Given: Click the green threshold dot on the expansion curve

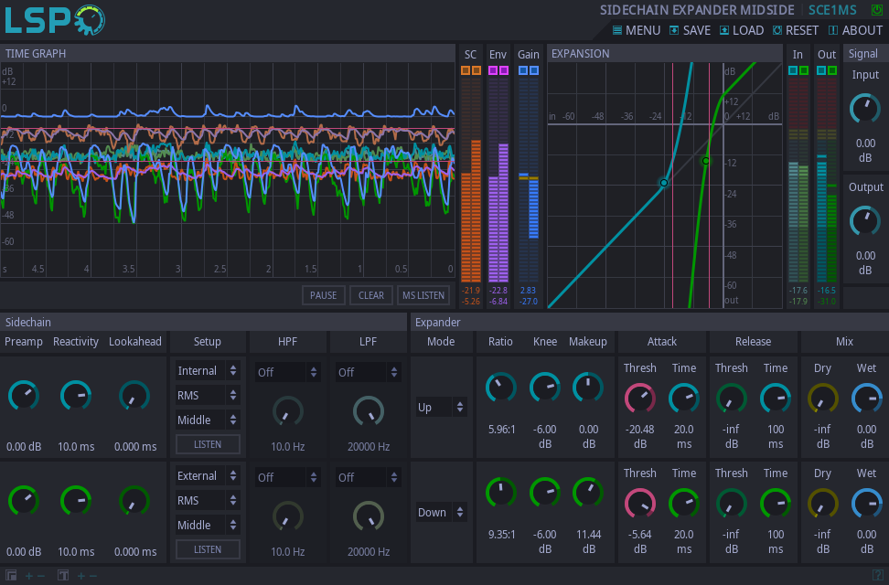Looking at the screenshot, I should coord(705,161).
